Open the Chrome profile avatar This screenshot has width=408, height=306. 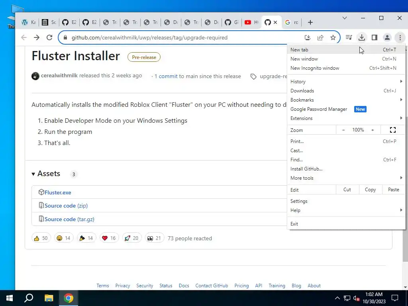(x=387, y=37)
